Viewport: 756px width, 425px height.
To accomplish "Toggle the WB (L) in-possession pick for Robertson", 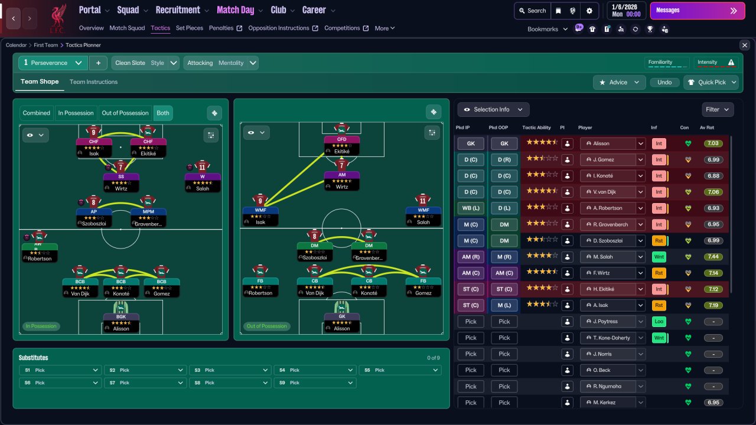I will [x=471, y=208].
